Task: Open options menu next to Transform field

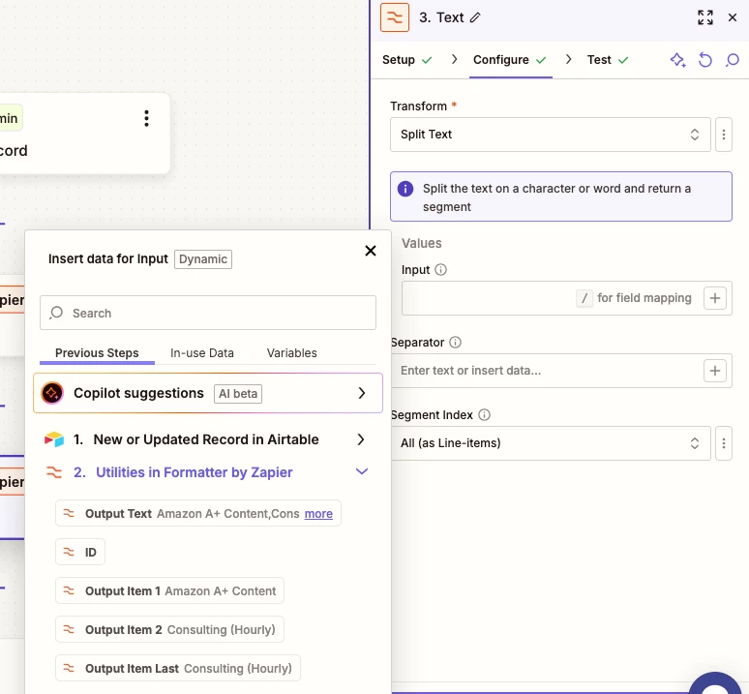Action: [724, 135]
